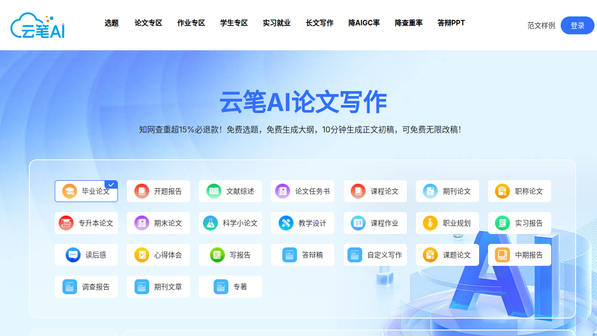Click the 开题报告 label text
The width and height of the screenshot is (597, 336).
tap(168, 191)
